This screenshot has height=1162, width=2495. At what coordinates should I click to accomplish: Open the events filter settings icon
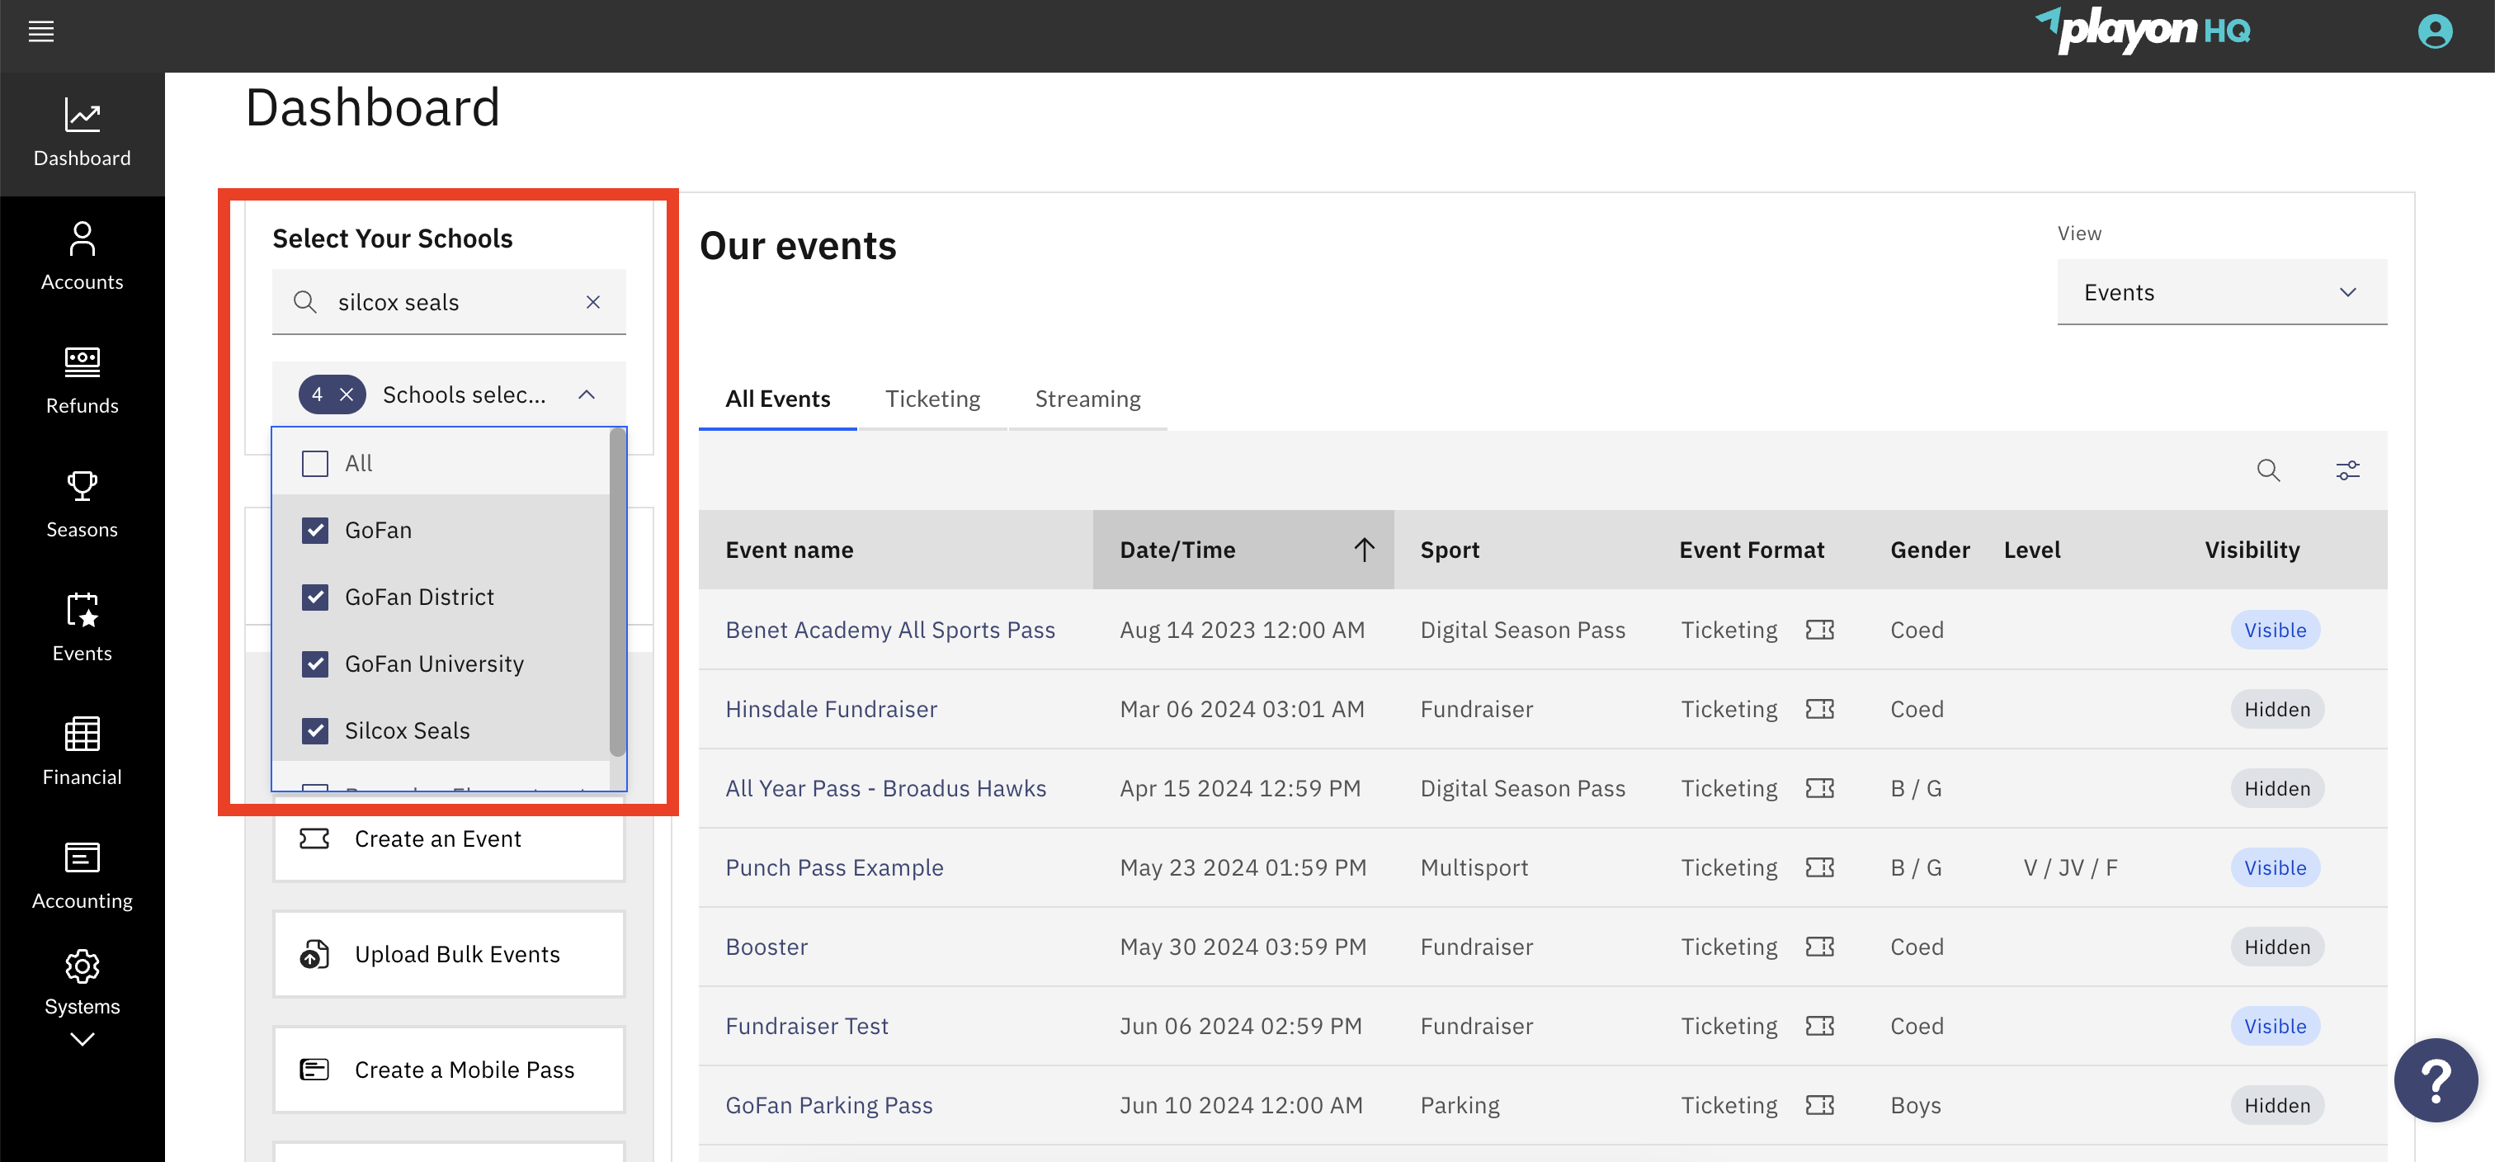2346,471
